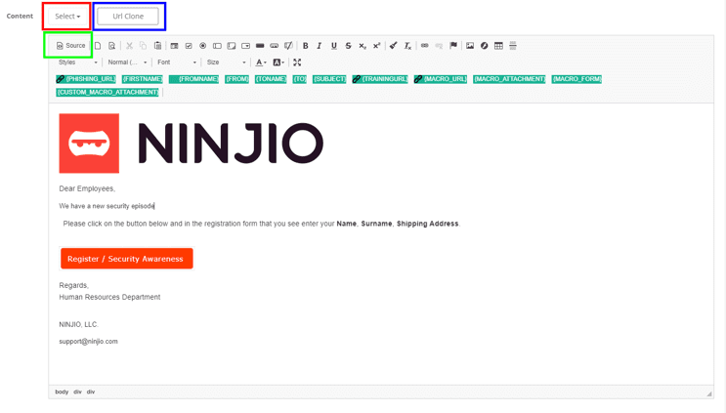
Task: Insert a textarea form element
Action: (x=231, y=45)
